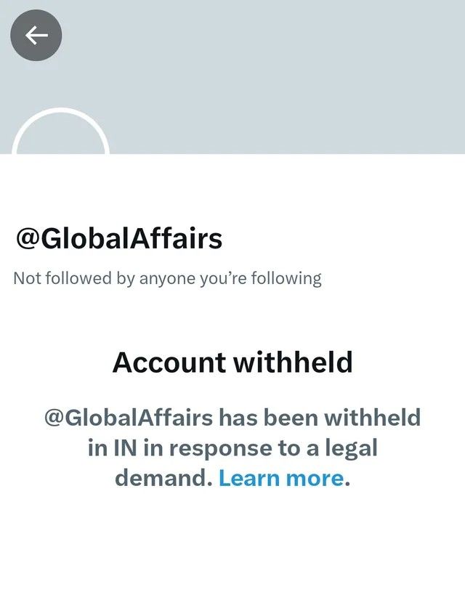Screen dimensions: 465x600
Task: View the blank profile picture placeholder
Action: tap(60, 132)
